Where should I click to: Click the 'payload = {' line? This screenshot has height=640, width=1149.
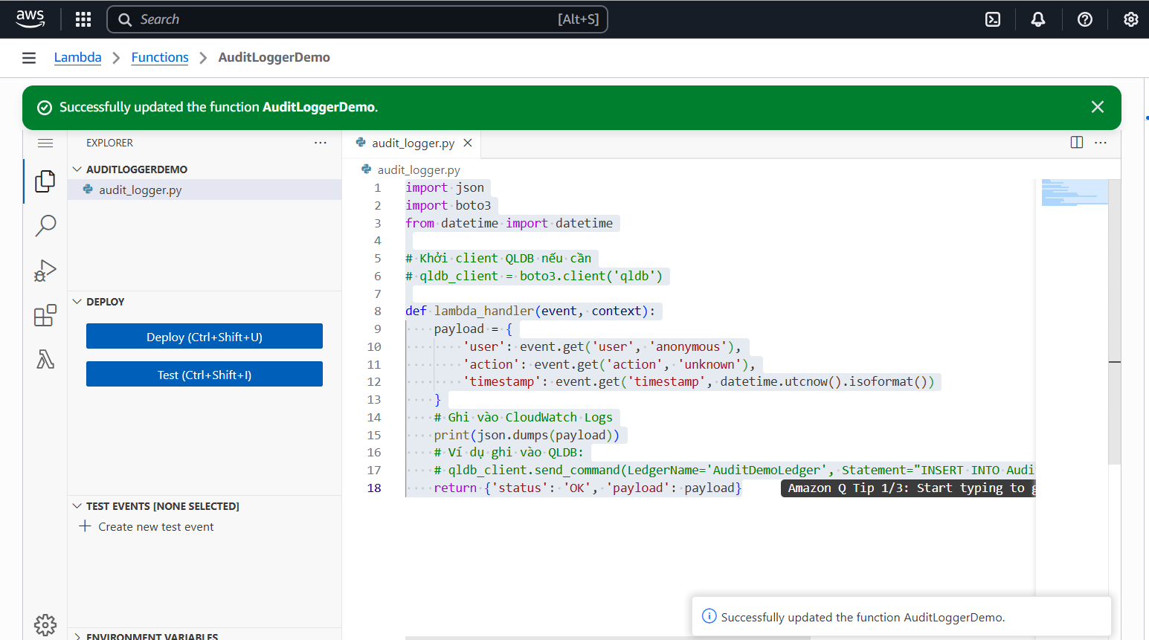pyautogui.click(x=473, y=329)
